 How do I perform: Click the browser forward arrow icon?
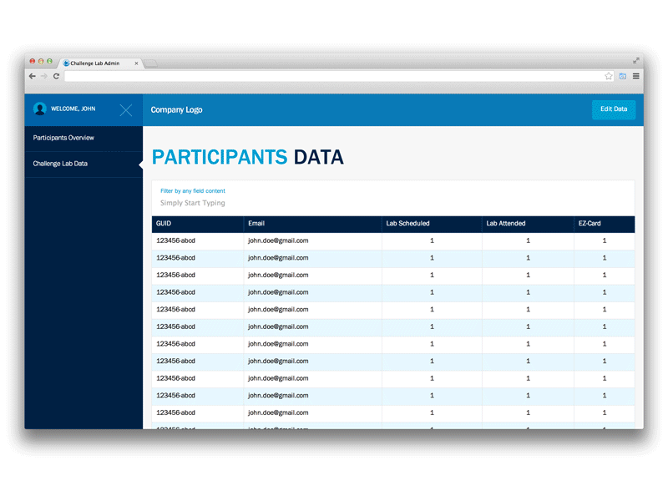(x=43, y=76)
